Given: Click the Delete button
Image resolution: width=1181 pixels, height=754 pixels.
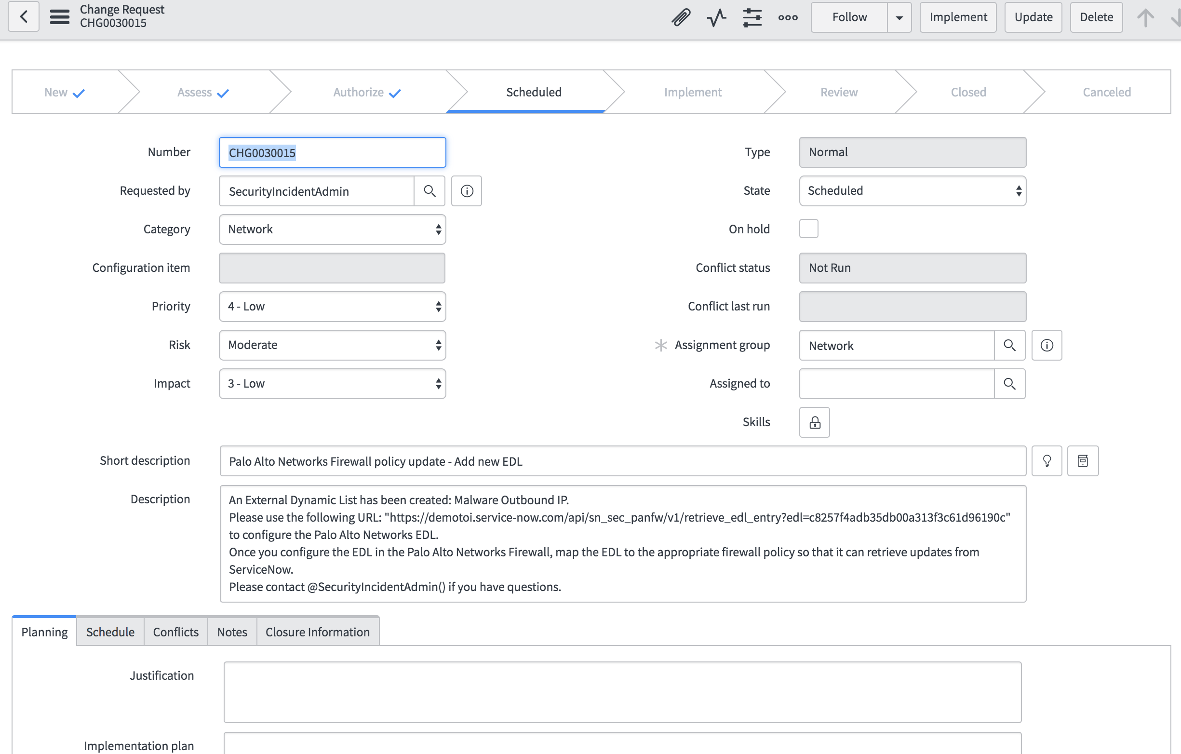Looking at the screenshot, I should (x=1096, y=17).
